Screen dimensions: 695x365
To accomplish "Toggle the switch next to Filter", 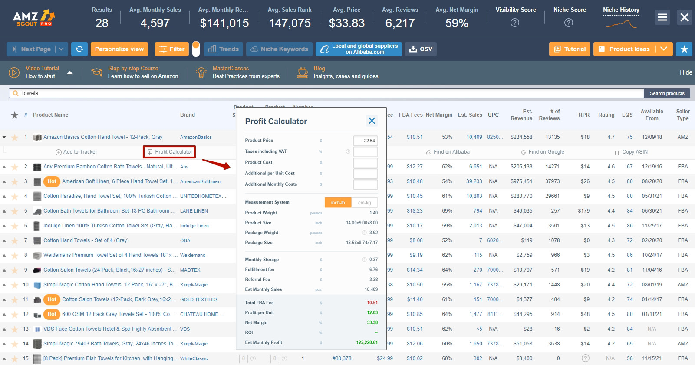I will pyautogui.click(x=196, y=49).
